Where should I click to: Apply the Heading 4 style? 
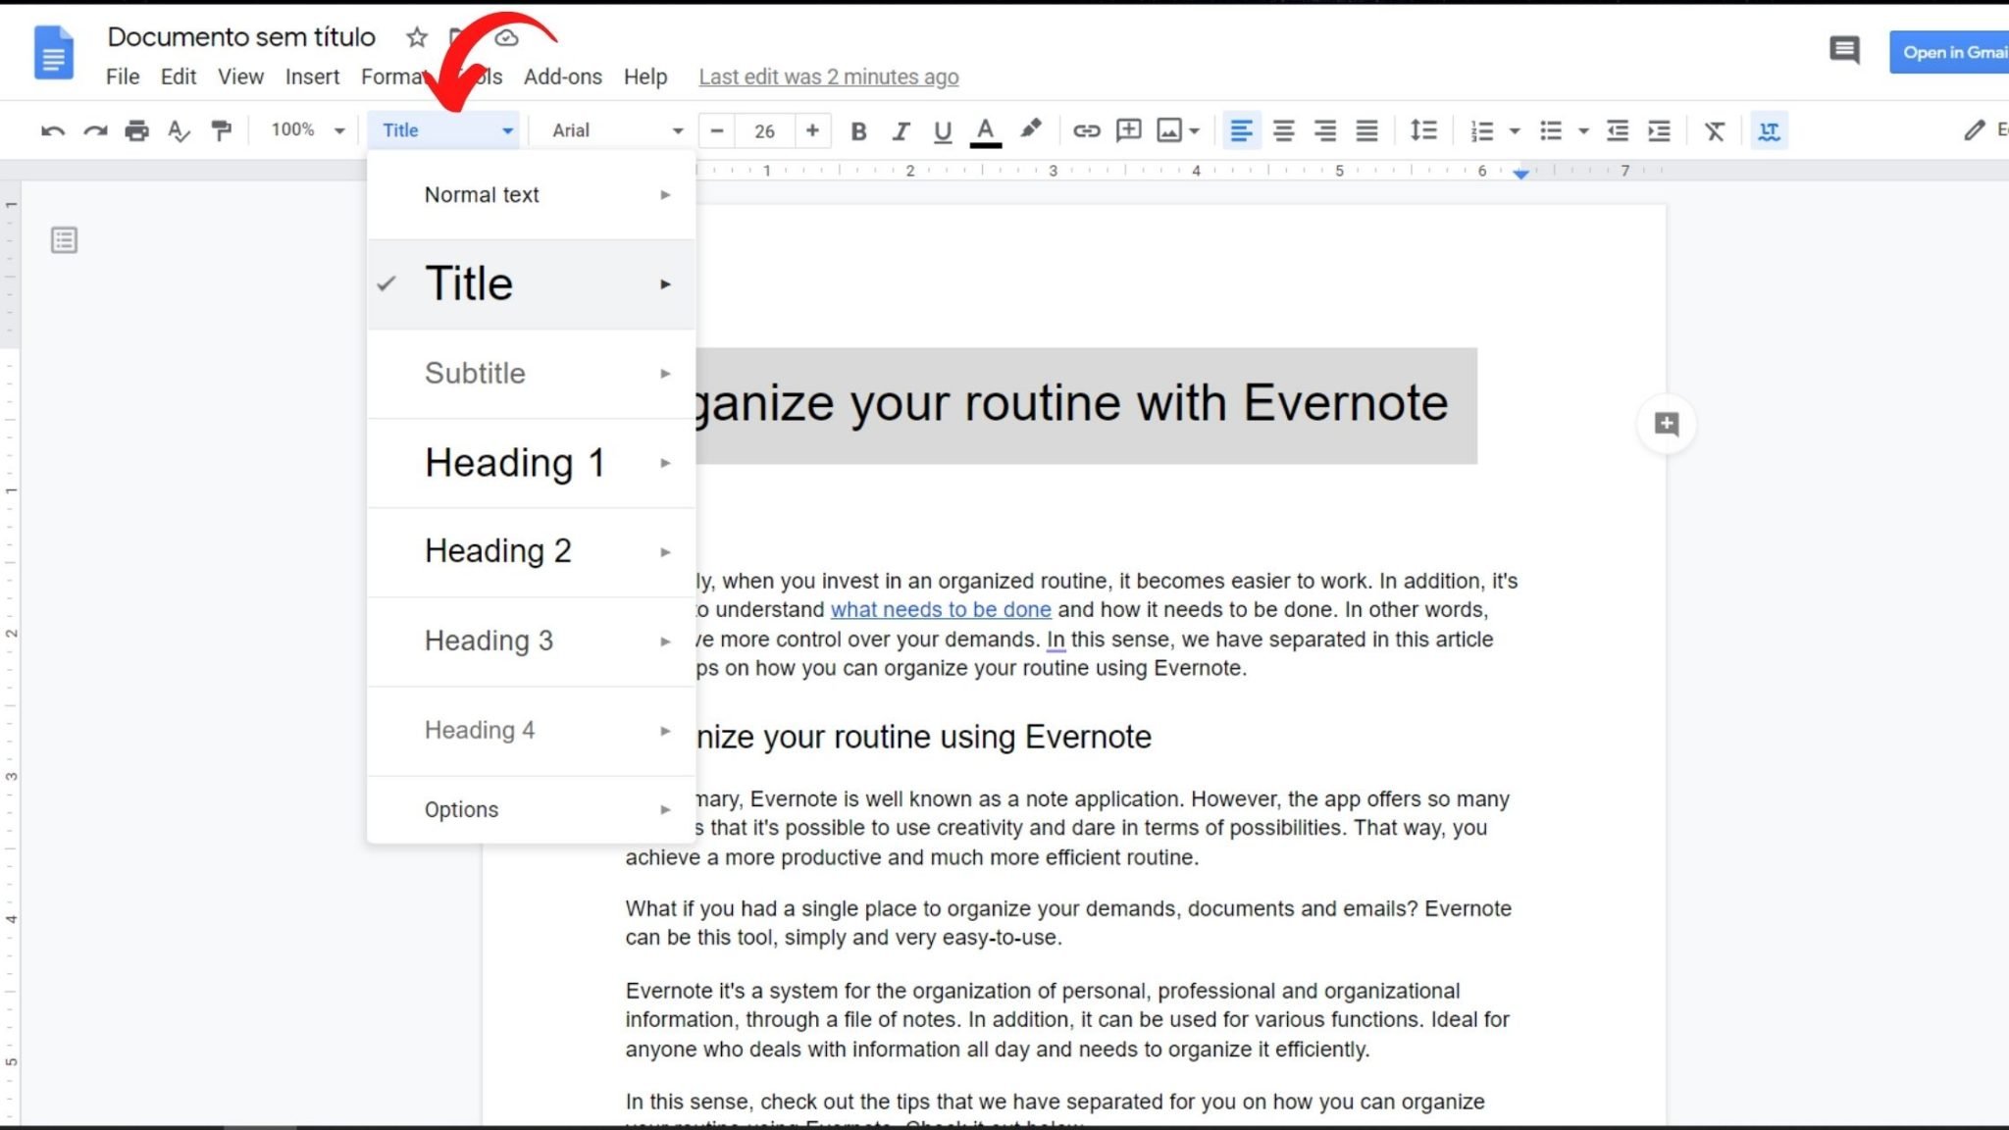(531, 731)
